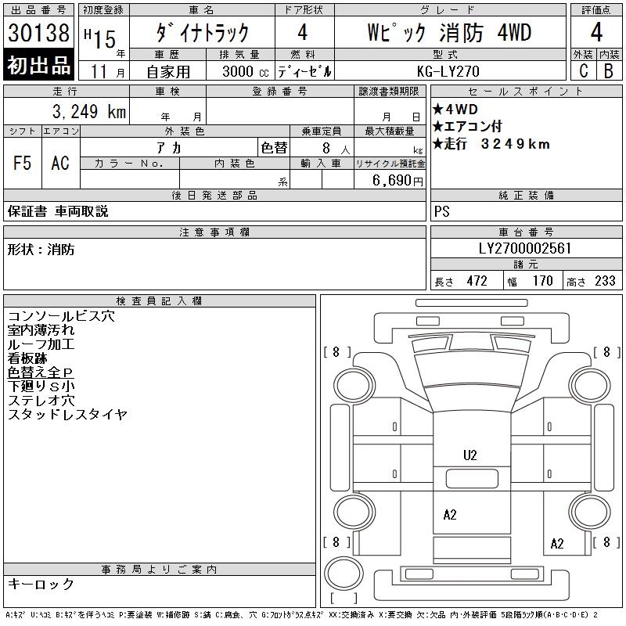Click 保証書 車両取説 later-shipped parts text
Viewport: 626px width, 626px height.
pos(58,211)
